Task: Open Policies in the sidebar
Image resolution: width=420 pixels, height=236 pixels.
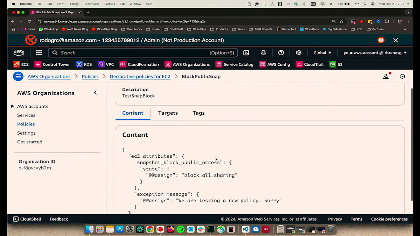Action: pyautogui.click(x=26, y=124)
